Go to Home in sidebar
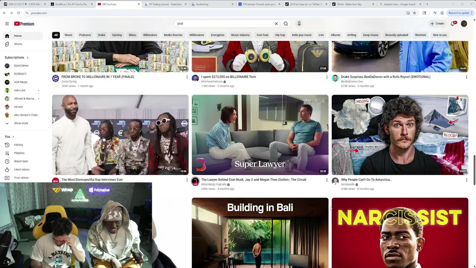476x268 pixels. (x=23, y=36)
